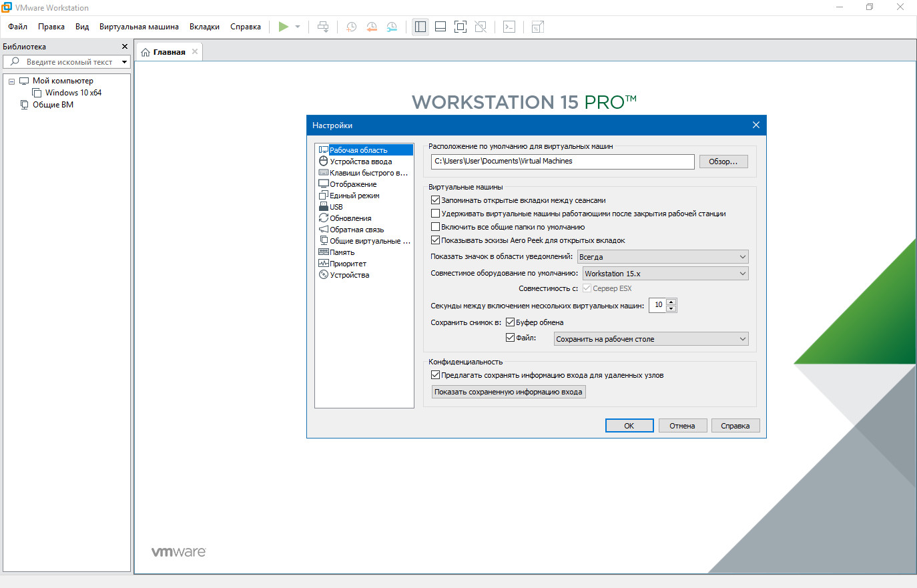
Task: Click the Справка button in the dialog
Action: click(x=735, y=426)
